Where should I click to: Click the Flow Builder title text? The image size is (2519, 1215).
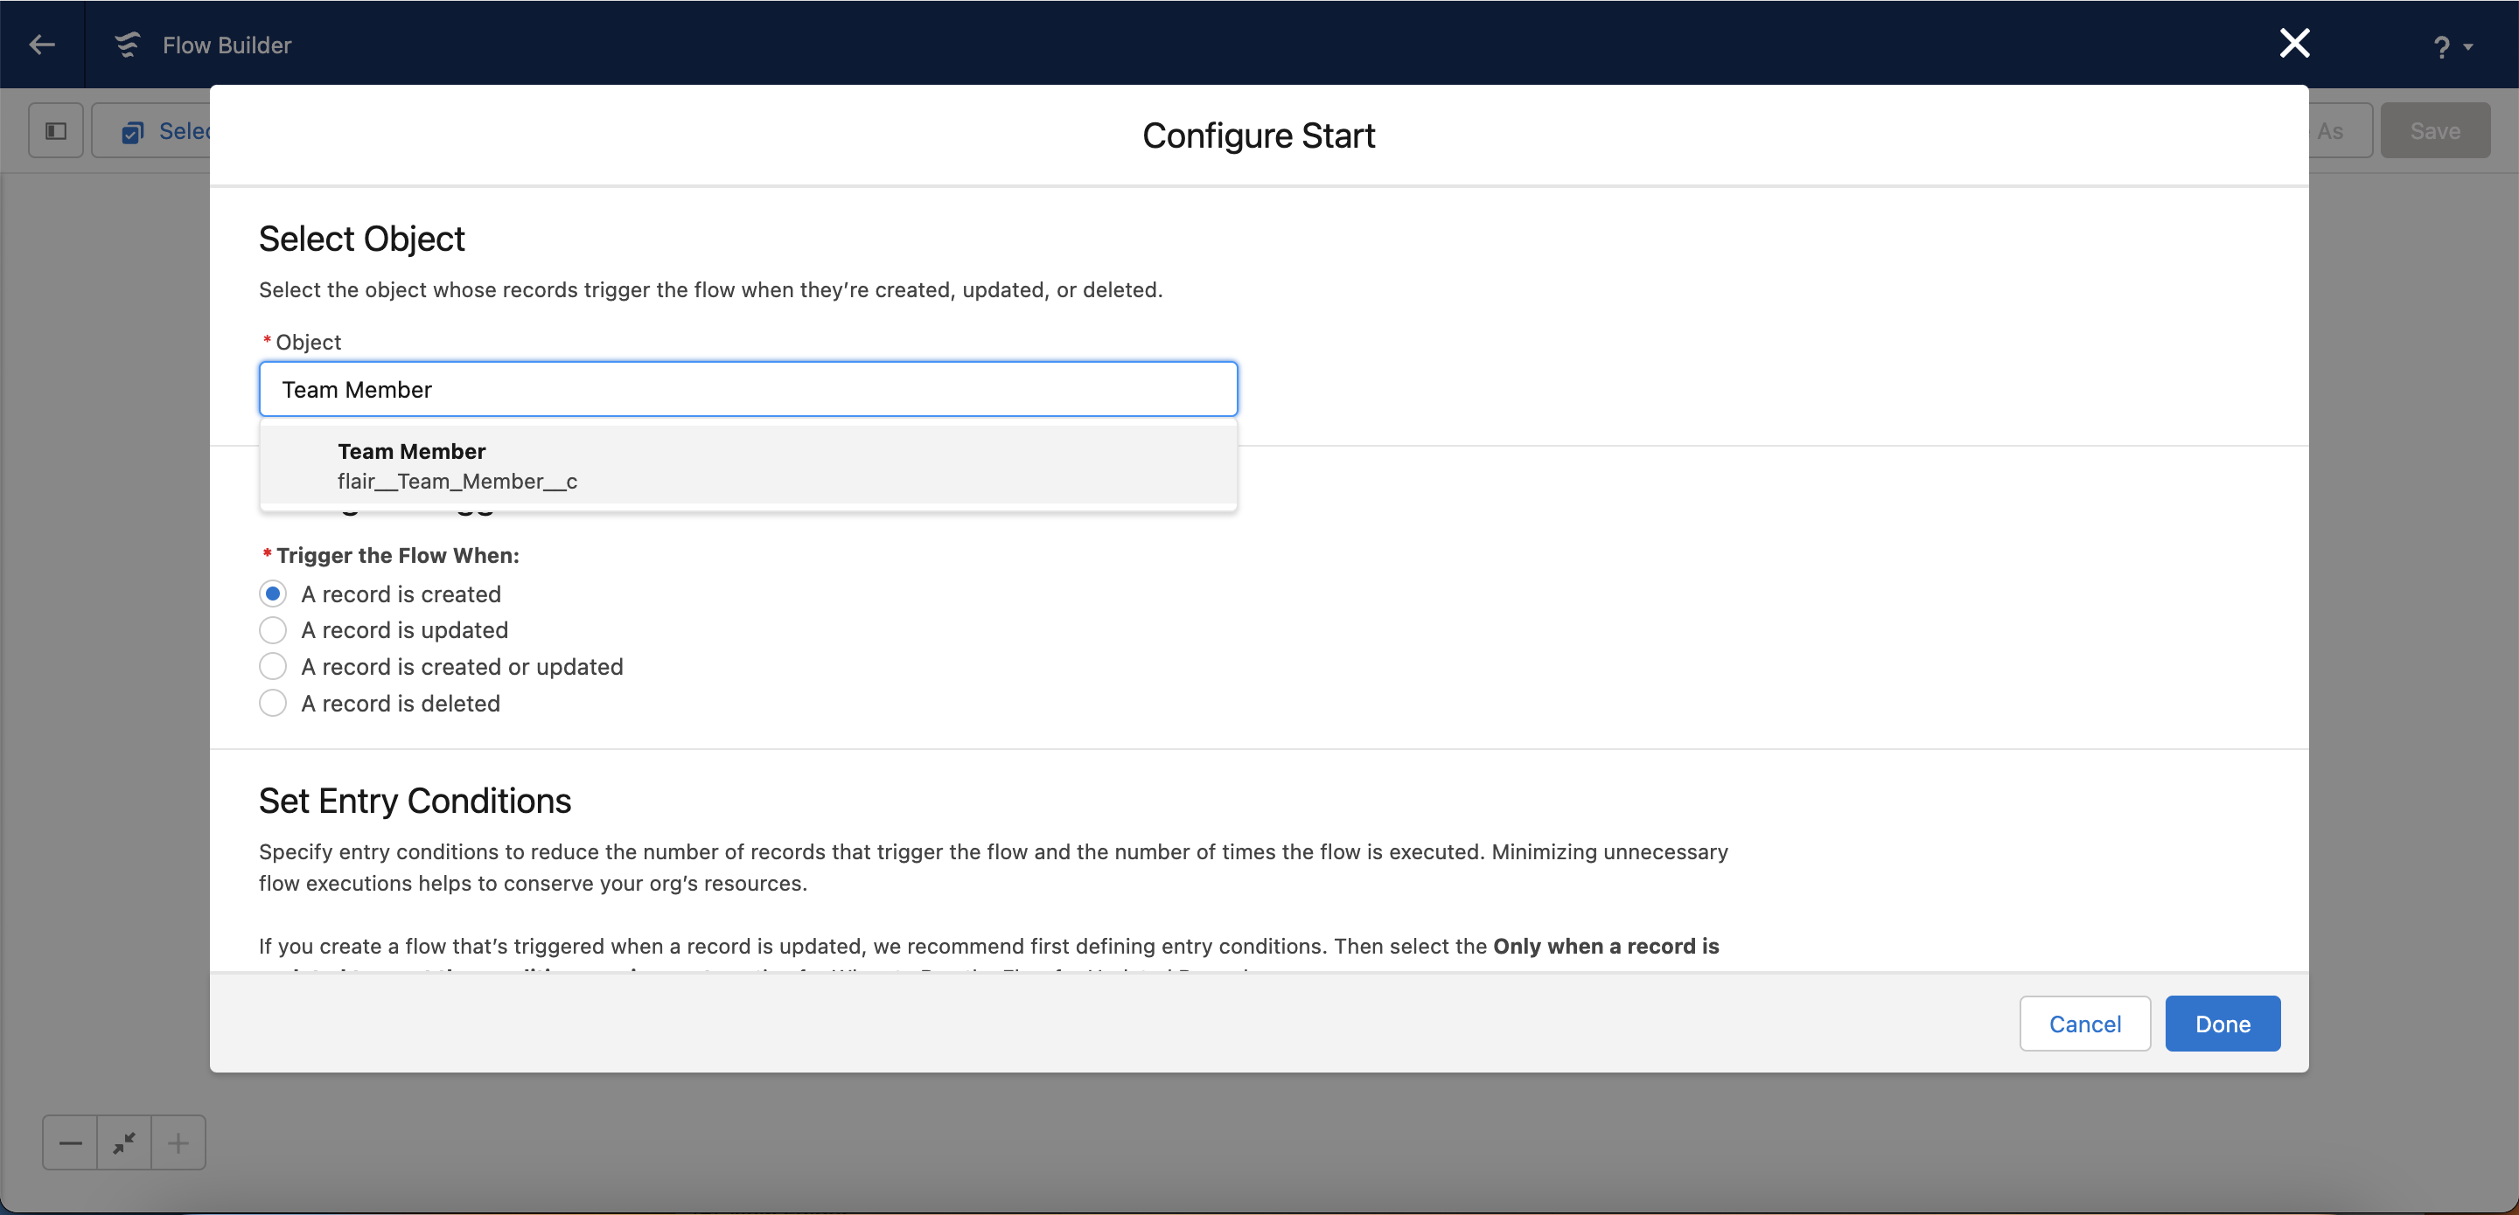[x=227, y=45]
